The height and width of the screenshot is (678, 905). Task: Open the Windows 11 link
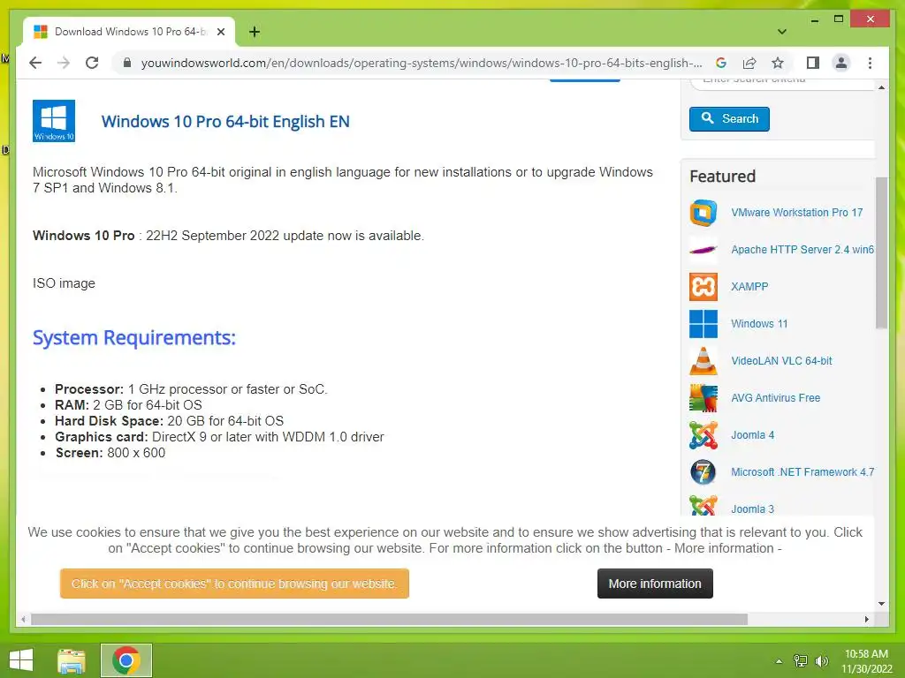(x=759, y=323)
